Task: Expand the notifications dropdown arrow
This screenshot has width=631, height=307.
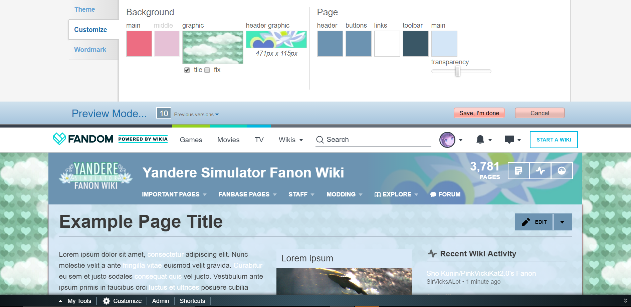Action: click(x=490, y=140)
